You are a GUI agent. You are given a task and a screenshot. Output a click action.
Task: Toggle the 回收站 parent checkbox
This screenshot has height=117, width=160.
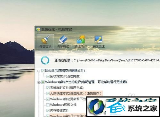[43, 71]
